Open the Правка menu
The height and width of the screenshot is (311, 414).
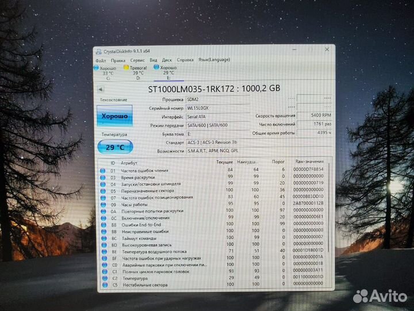118,60
